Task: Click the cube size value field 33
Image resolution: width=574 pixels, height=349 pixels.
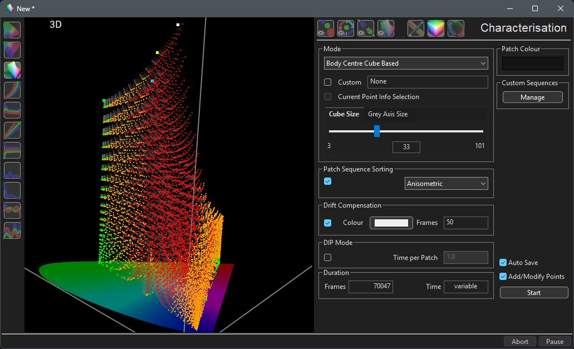Action: pos(406,147)
